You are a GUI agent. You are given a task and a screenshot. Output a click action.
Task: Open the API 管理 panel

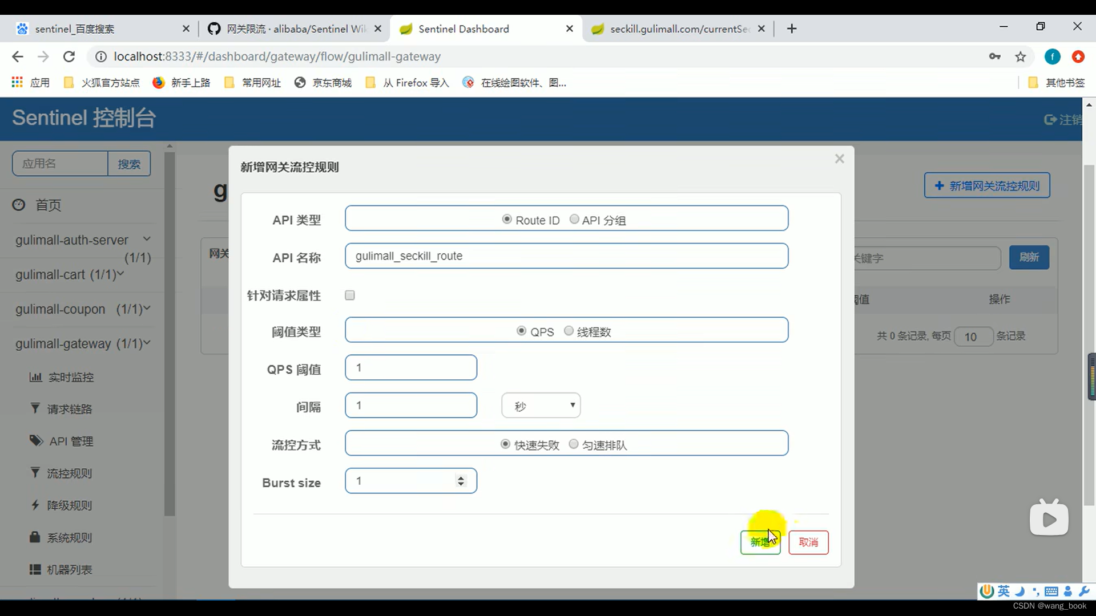(x=70, y=440)
